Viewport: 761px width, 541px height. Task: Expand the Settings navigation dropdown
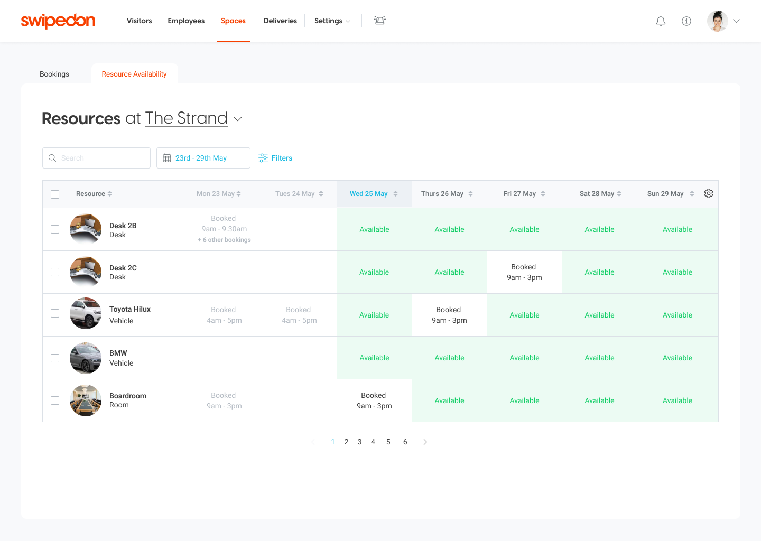(x=348, y=21)
